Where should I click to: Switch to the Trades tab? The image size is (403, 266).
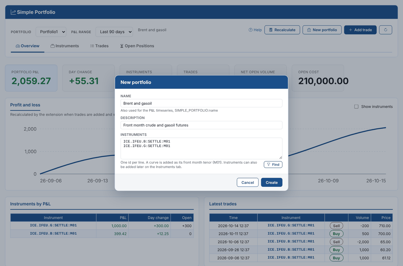(99, 46)
